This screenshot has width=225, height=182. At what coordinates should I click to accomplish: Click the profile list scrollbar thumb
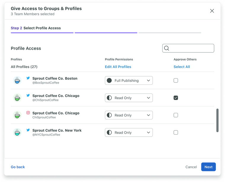pyautogui.click(x=217, y=120)
